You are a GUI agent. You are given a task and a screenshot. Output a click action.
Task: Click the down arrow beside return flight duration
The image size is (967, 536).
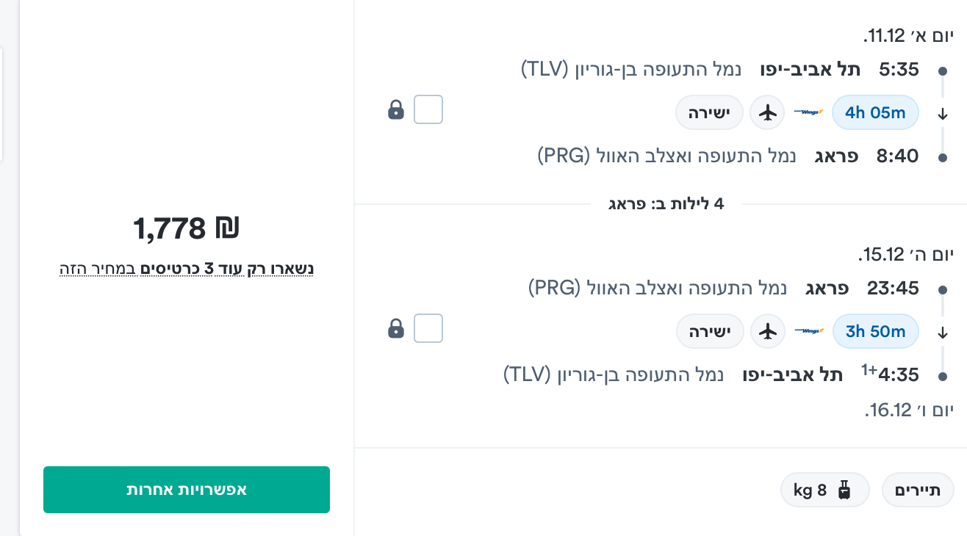[943, 333]
